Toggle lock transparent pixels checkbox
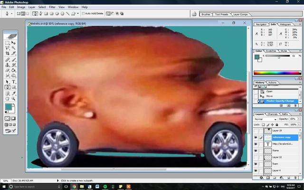The image size is (304, 190). click(263, 124)
